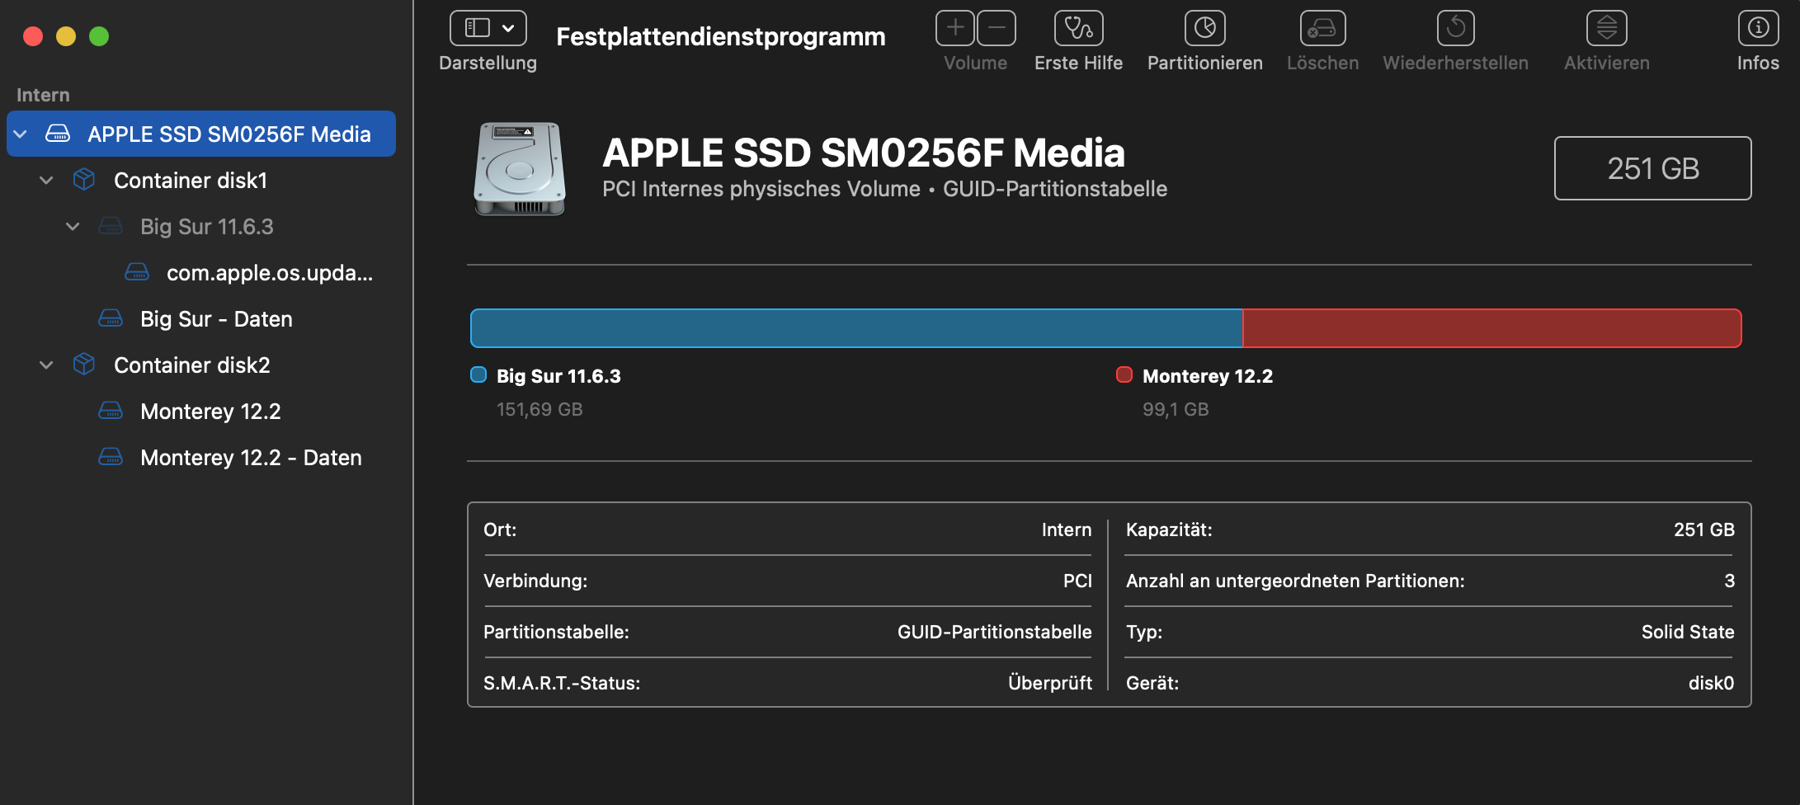Select Monterey 12.2 volume in sidebar
The height and width of the screenshot is (805, 1800).
[x=210, y=412]
